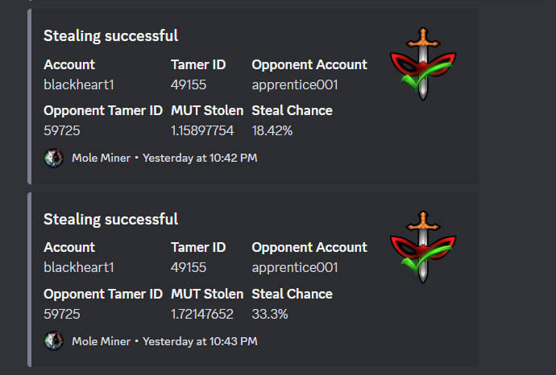Click the sword-and-mask thumbnail in first embed
The height and width of the screenshot is (375, 556).
[x=423, y=64]
